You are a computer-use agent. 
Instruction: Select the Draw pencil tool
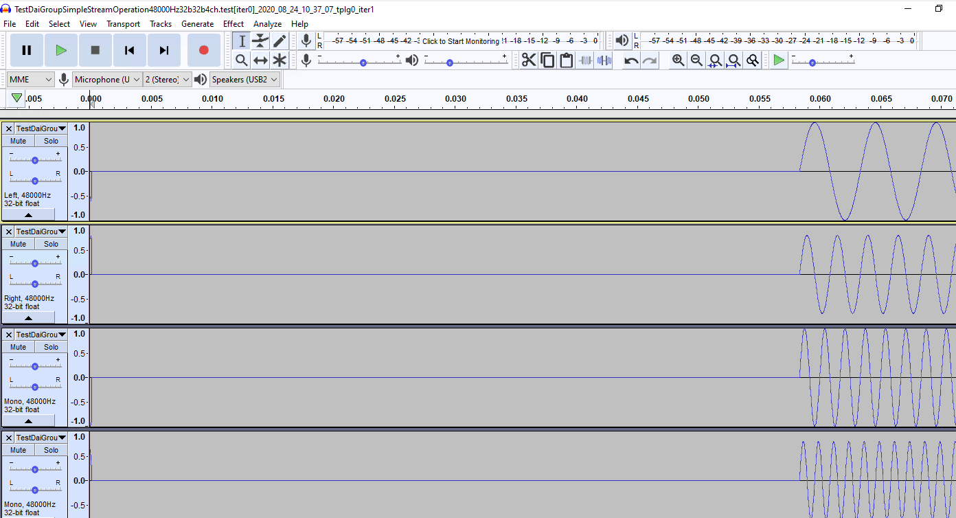pyautogui.click(x=279, y=41)
